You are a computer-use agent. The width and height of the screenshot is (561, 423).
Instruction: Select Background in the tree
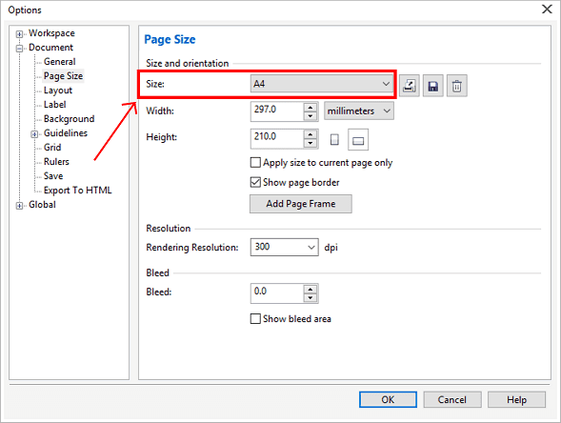pos(69,119)
